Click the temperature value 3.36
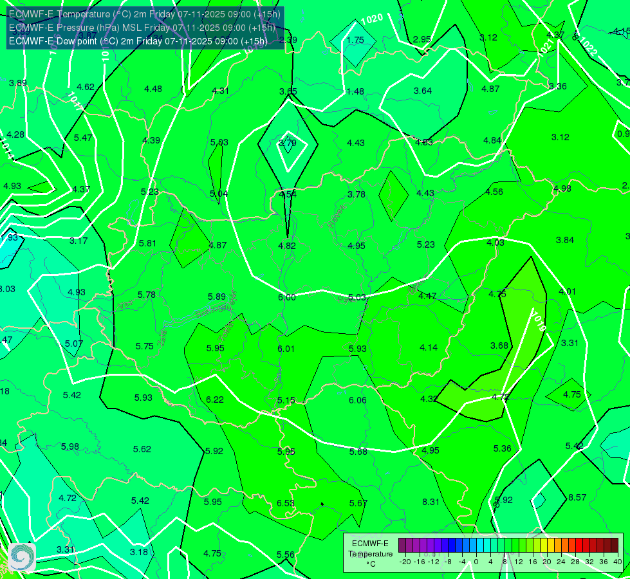Screen dimensions: 630x579 click(x=558, y=86)
